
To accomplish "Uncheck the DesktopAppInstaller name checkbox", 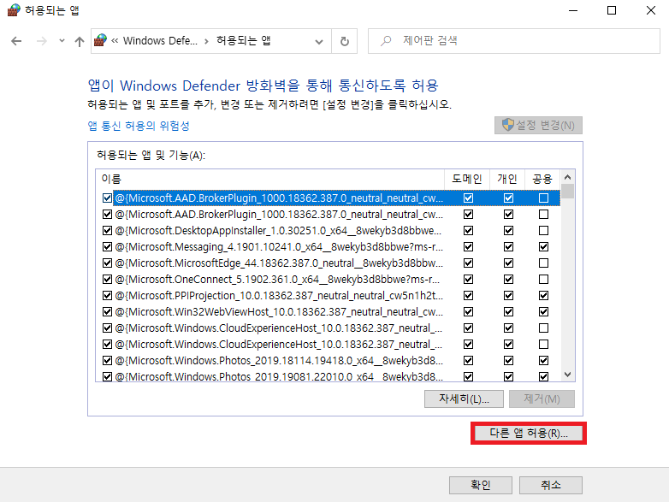I will 107,231.
